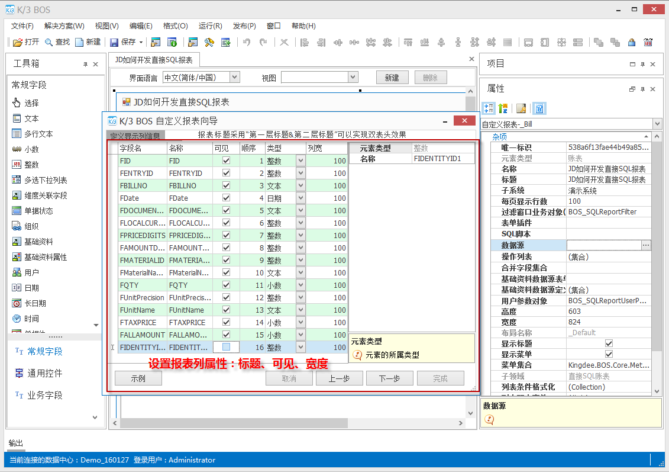Screen dimensions: 669x472
Task: Select the 整数 integer field tool
Action: tap(25, 165)
